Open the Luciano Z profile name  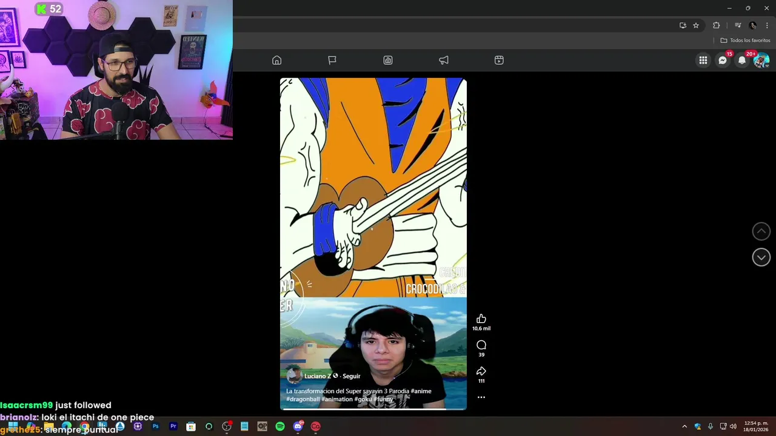(318, 376)
